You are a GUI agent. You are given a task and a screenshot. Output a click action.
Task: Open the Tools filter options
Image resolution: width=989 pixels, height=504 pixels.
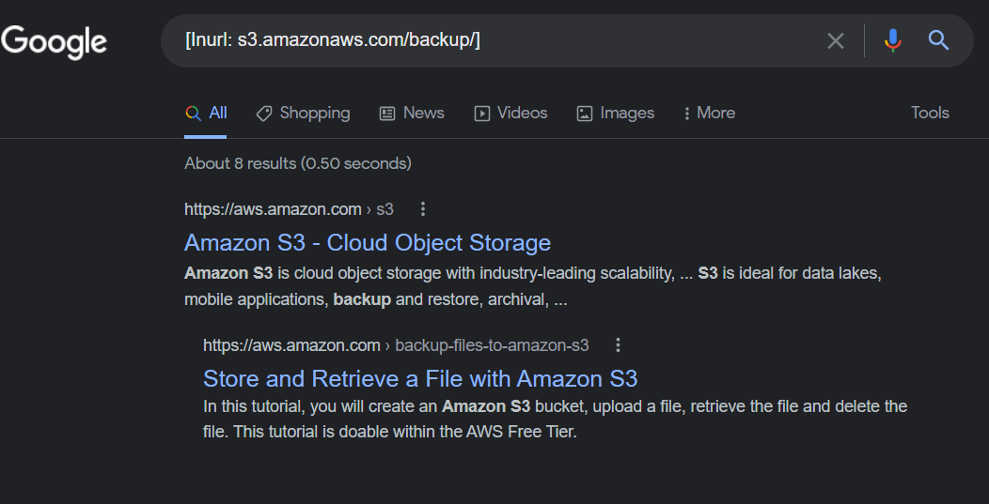tap(930, 113)
